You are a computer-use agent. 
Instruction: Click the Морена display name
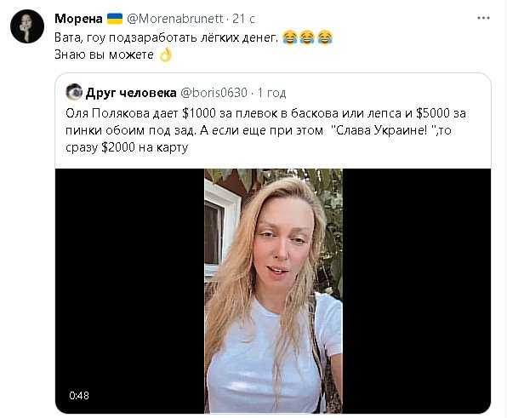click(x=78, y=19)
